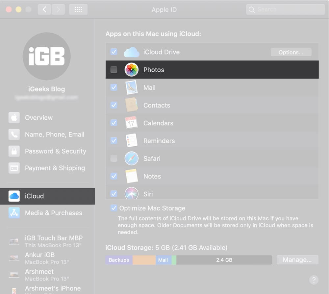
Task: Disable Optimize Mac Storage checkbox
Action: (114, 208)
